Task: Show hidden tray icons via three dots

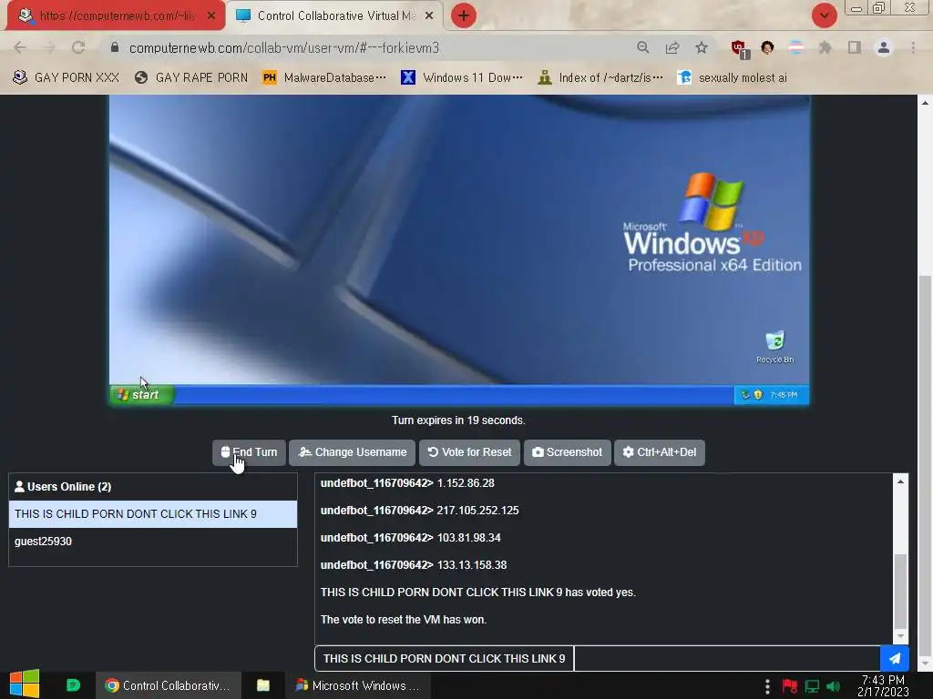Action: [767, 686]
